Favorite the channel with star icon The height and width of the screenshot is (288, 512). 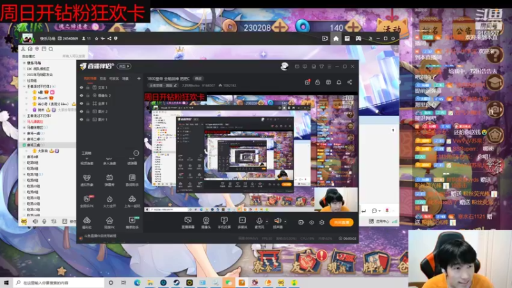click(x=97, y=38)
